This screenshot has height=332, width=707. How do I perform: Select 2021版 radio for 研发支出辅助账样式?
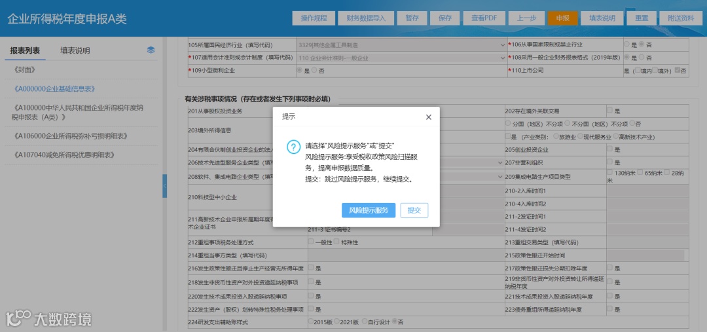336,322
